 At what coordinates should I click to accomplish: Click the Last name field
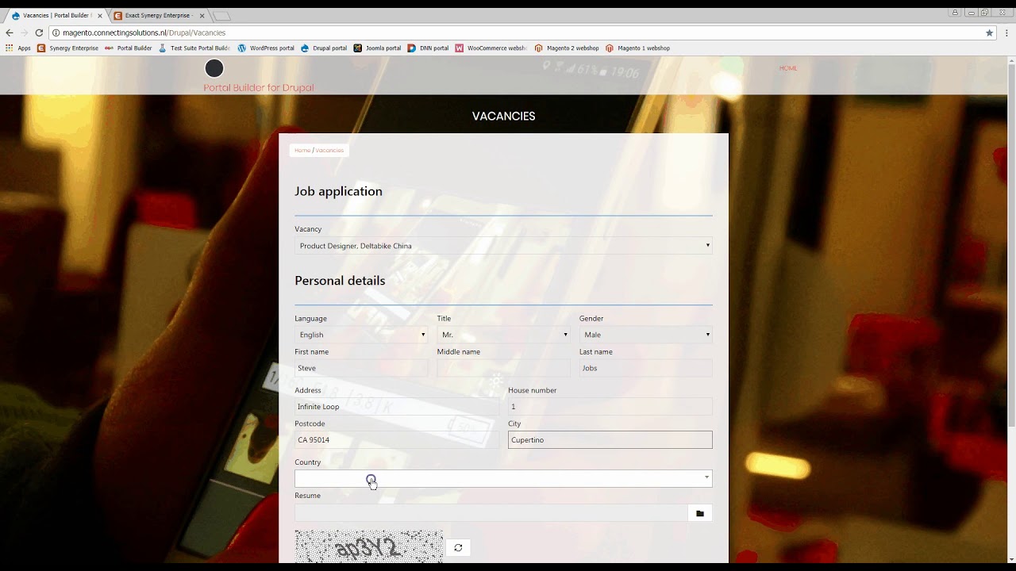tap(645, 368)
